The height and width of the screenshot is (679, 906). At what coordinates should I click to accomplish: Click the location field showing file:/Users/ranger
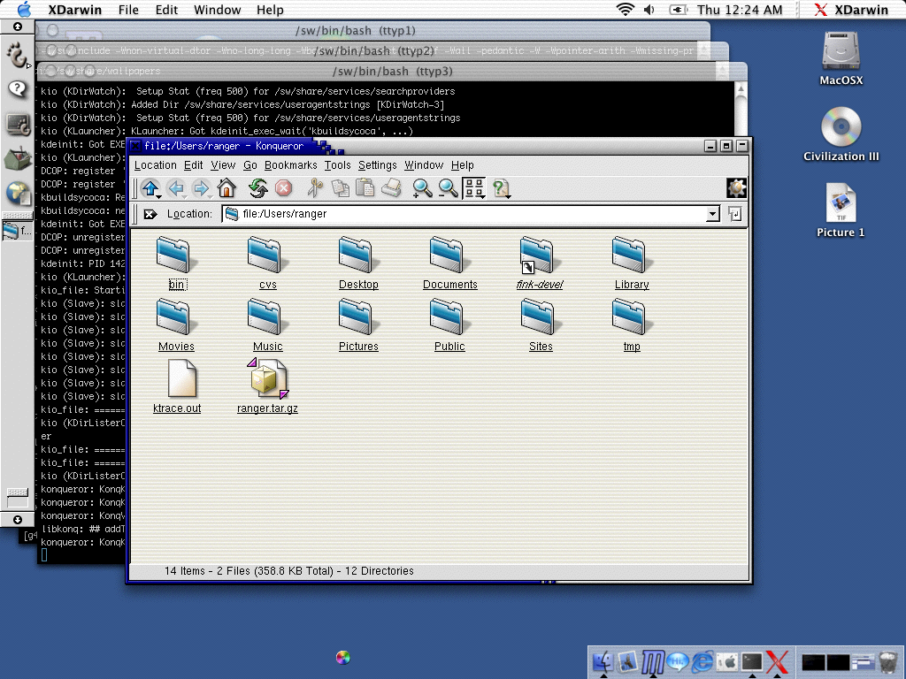coord(464,214)
